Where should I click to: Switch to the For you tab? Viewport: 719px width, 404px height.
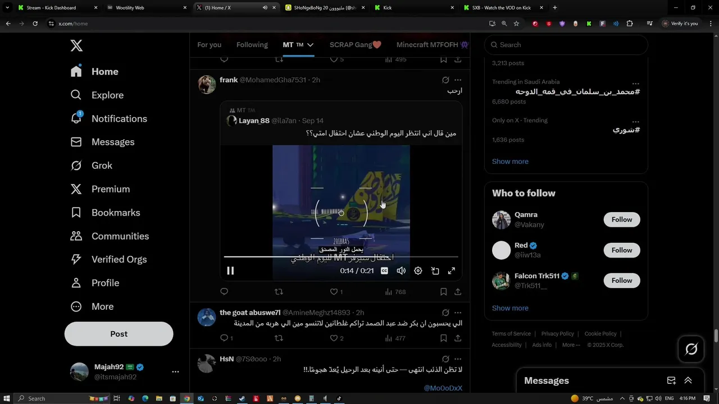coord(209,45)
